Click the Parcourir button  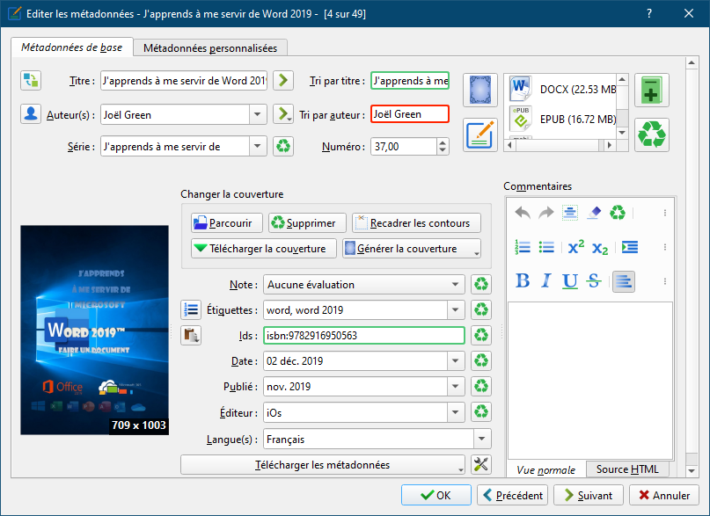227,223
